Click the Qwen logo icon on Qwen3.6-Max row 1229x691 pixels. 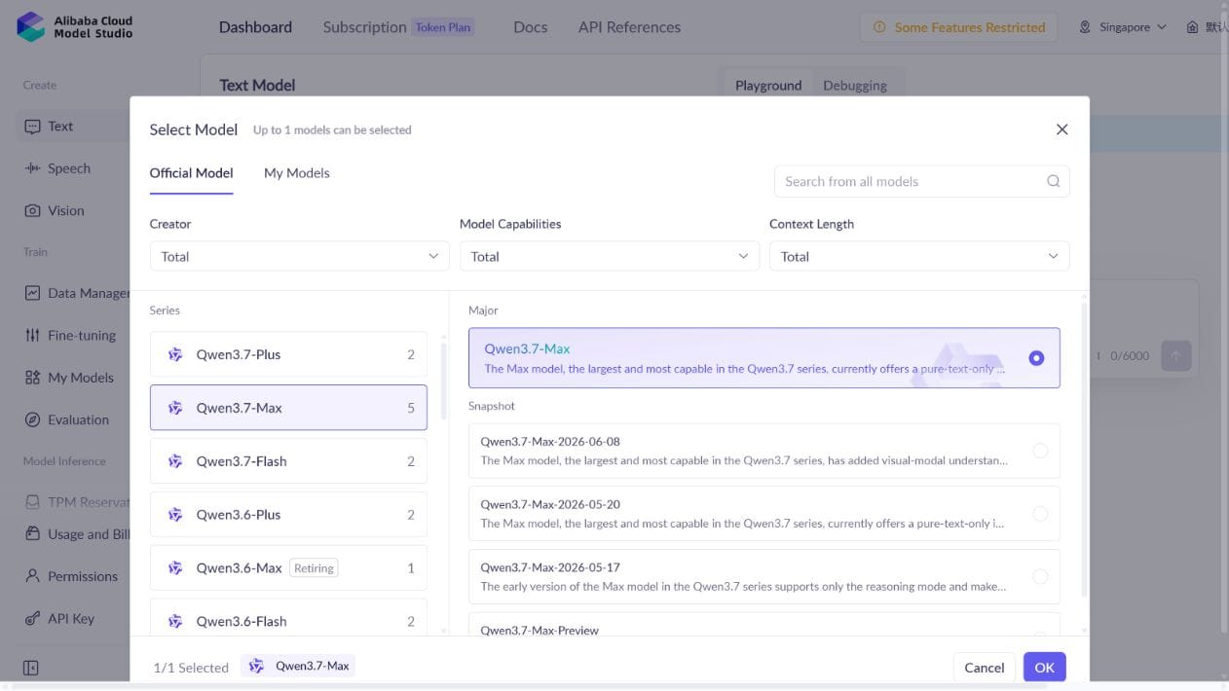pos(175,568)
